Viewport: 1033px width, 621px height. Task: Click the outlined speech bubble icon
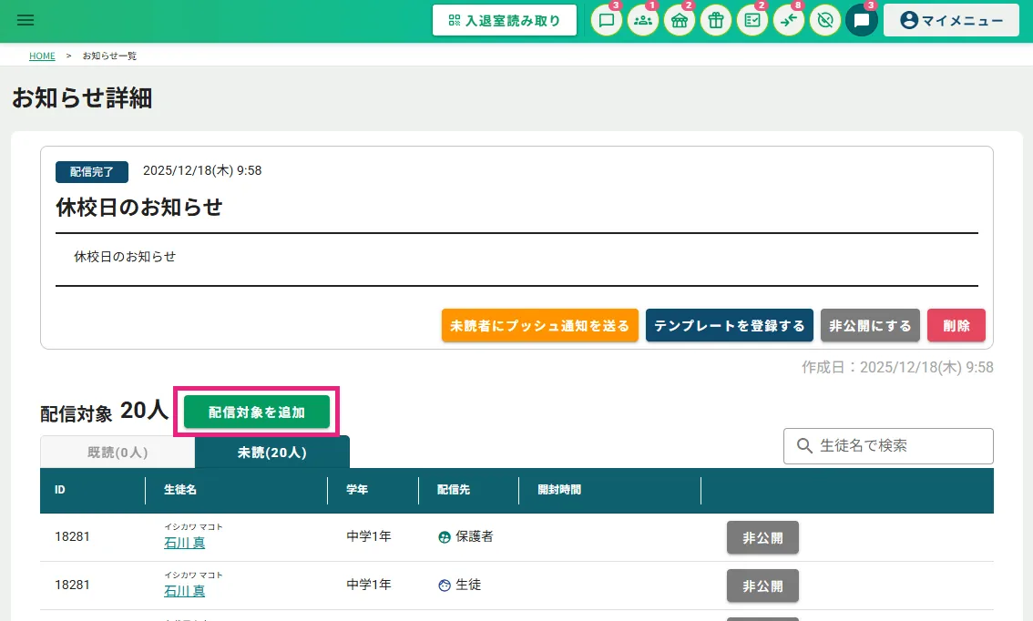pos(607,21)
